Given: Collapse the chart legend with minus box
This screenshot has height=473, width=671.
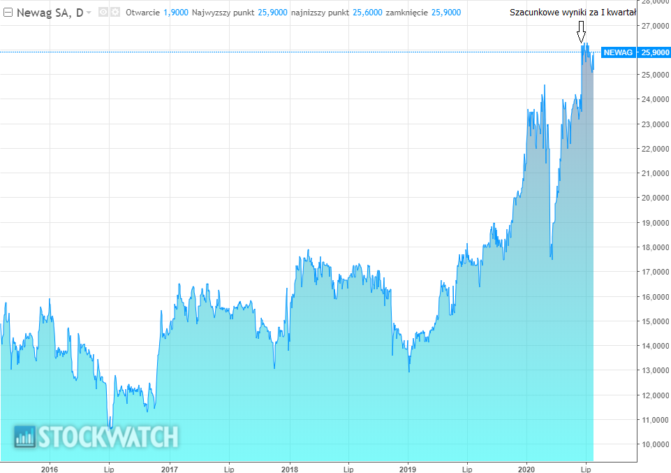Looking at the screenshot, I should tap(8, 13).
